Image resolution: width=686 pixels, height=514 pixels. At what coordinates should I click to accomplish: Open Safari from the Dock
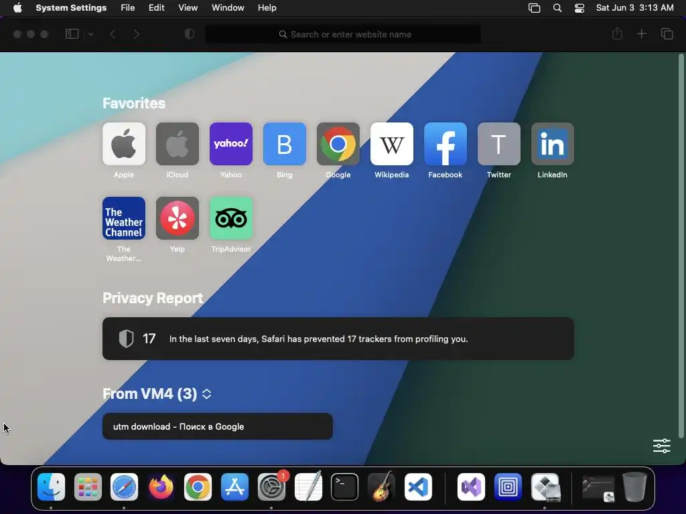click(124, 487)
